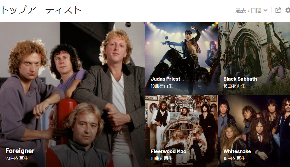The width and height of the screenshot is (290, 167).
Task: Open the Black Sabbath artist link
Action: (x=240, y=79)
